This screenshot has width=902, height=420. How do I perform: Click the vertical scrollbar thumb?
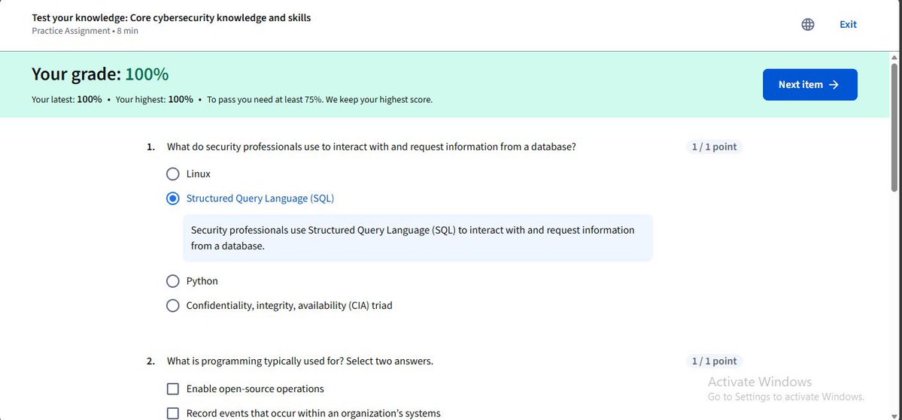pos(894,126)
